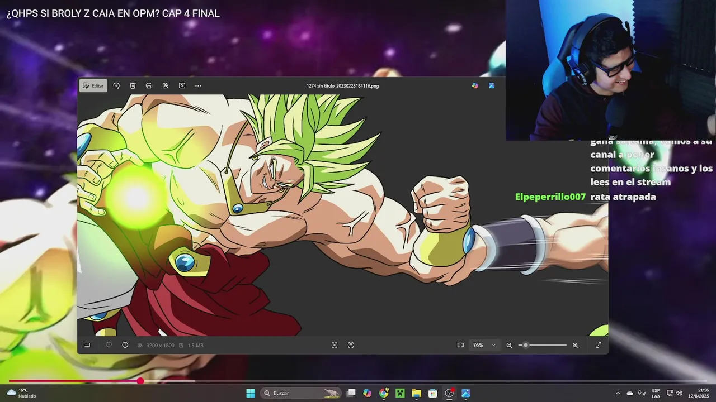Click the 1.5 MB file size text
Image resolution: width=716 pixels, height=402 pixels.
(195, 345)
